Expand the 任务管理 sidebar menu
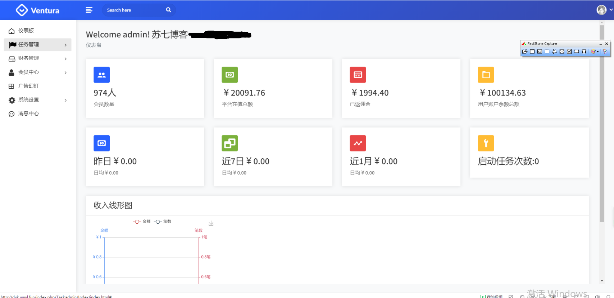The image size is (614, 298). pyautogui.click(x=37, y=45)
